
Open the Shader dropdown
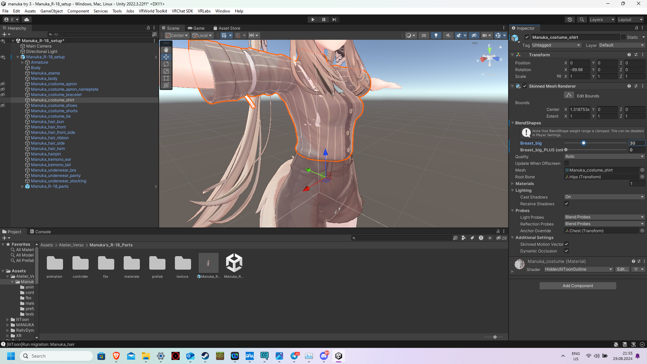pos(578,269)
